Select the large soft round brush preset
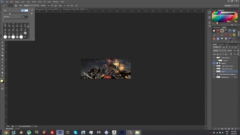The image size is (240, 135). coord(25,33)
